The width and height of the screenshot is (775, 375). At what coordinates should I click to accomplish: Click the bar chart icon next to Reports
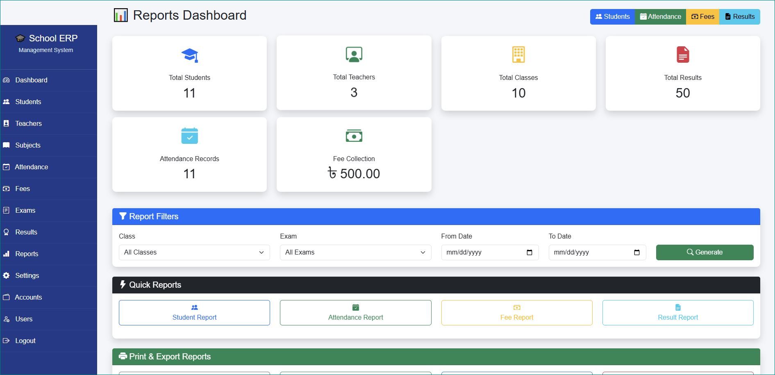tap(6, 254)
